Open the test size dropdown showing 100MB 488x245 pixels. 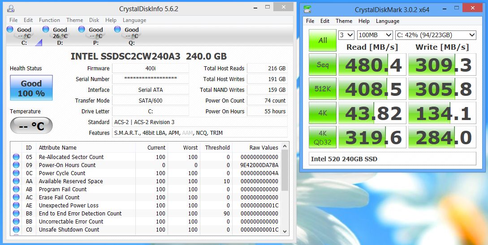point(375,35)
